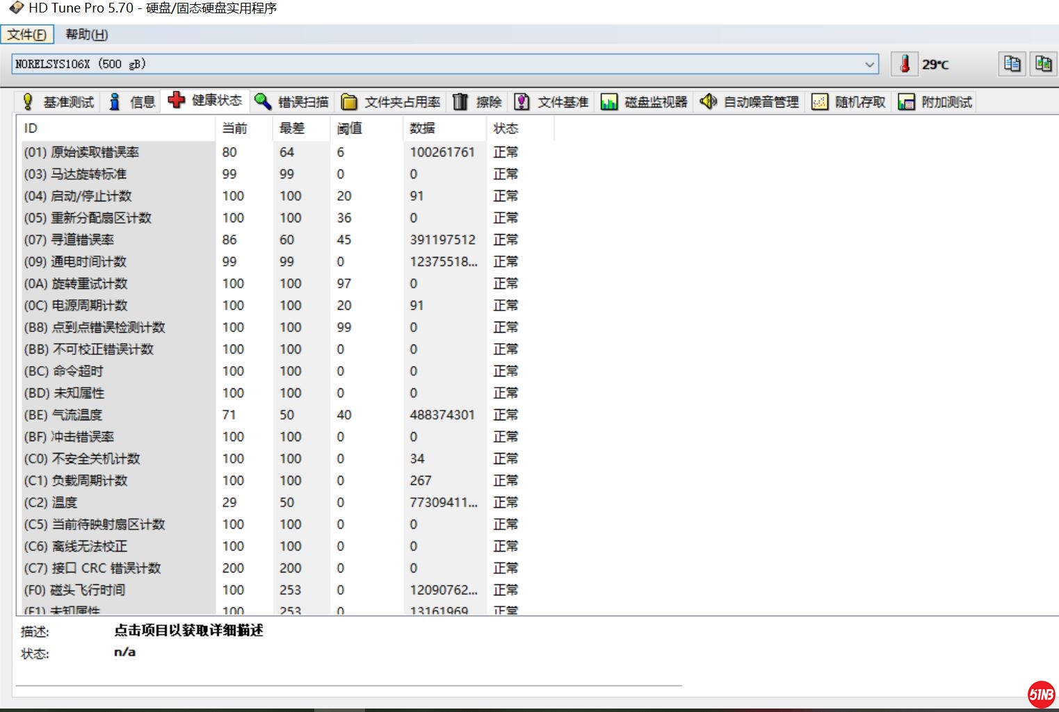Screen dimensions: 1059x712
Task: Switch to 磁盘监视器 disk monitor tab
Action: coord(644,102)
